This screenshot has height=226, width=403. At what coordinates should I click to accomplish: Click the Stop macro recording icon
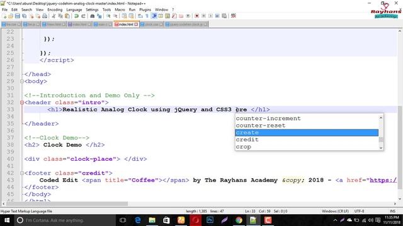click(x=203, y=16)
